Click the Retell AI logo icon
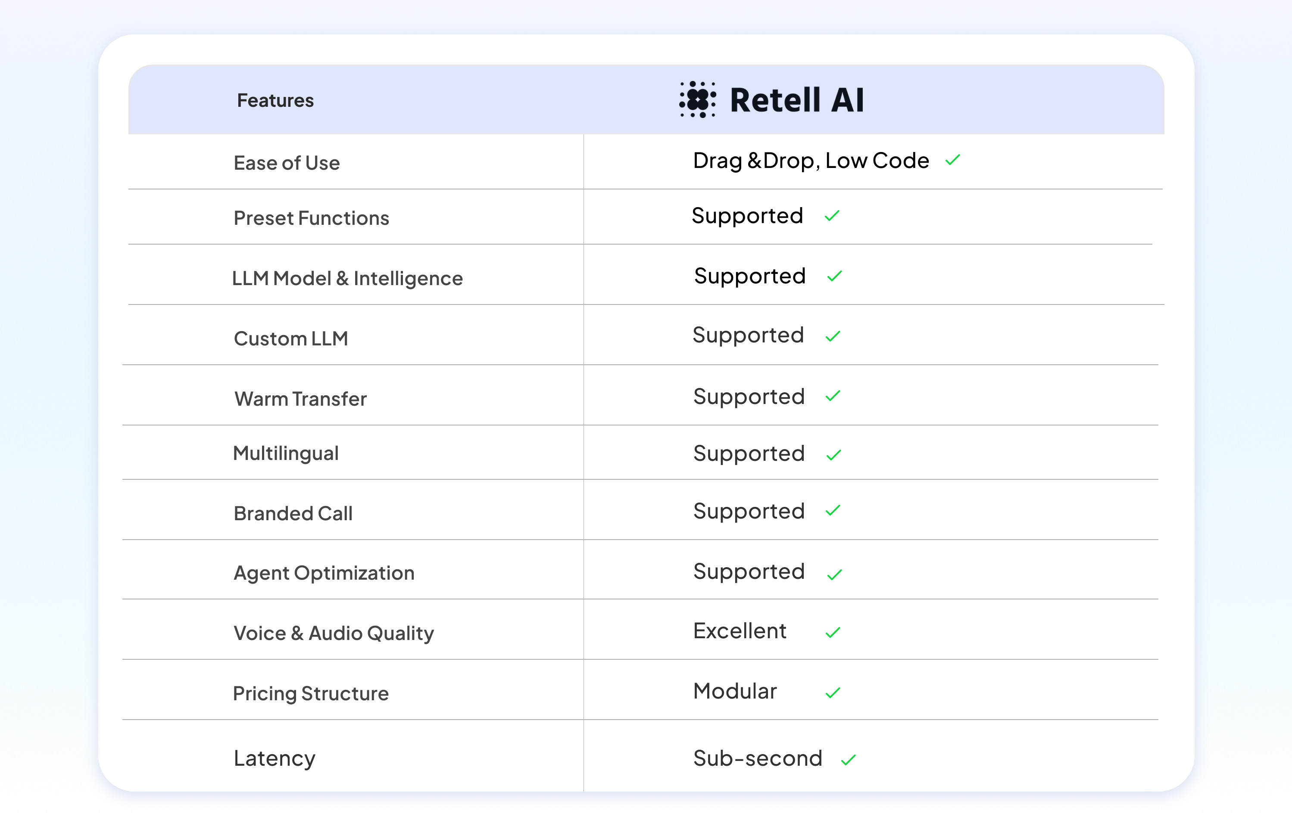This screenshot has width=1292, height=826. (697, 99)
